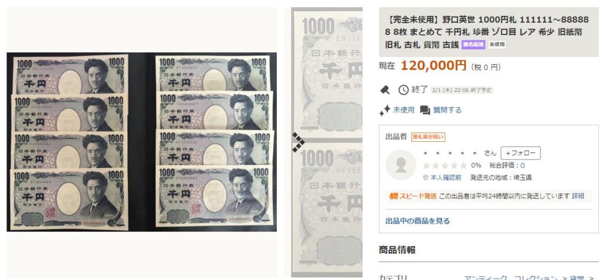Click the seller's gray avatar icon
The width and height of the screenshot is (607, 280).
(401, 165)
